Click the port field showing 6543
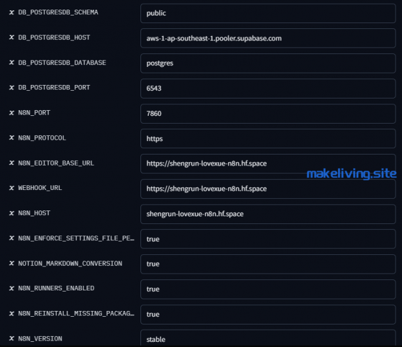Screen dimensions: 402x347 click(267, 88)
